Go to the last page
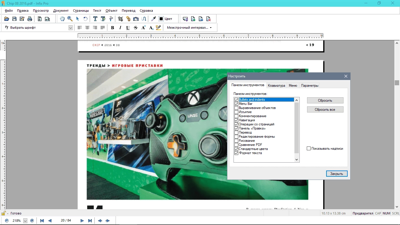 (90, 221)
